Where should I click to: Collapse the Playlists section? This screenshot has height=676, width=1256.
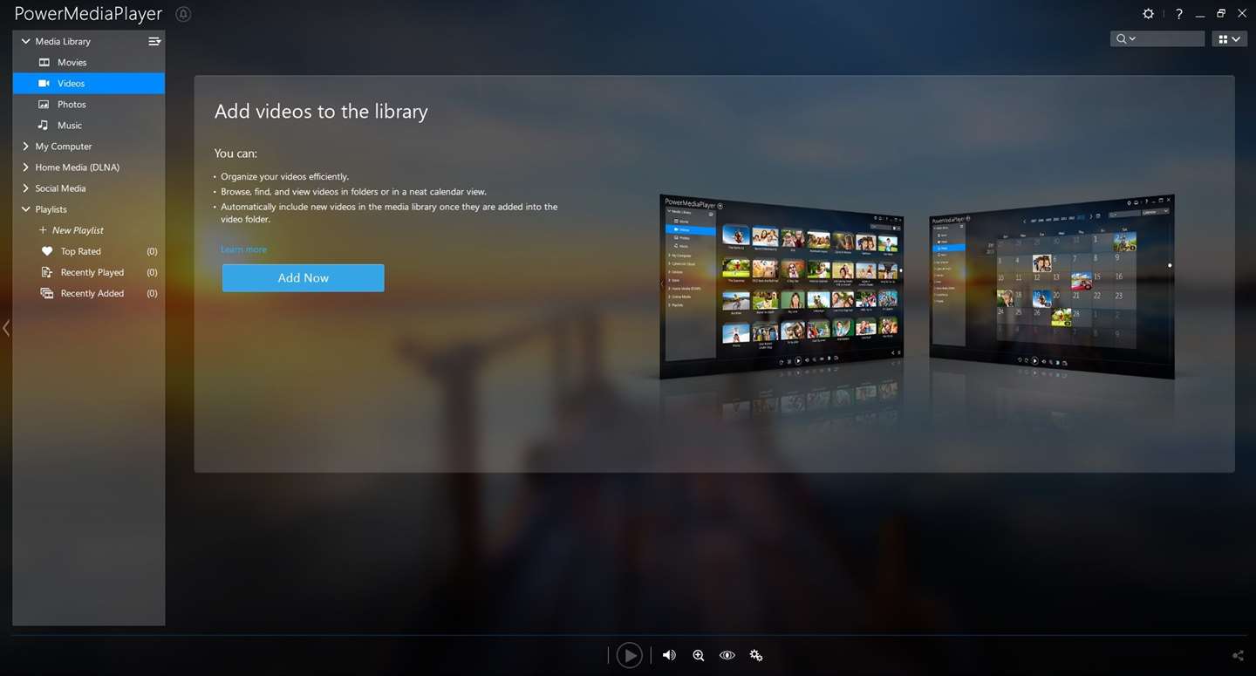26,209
